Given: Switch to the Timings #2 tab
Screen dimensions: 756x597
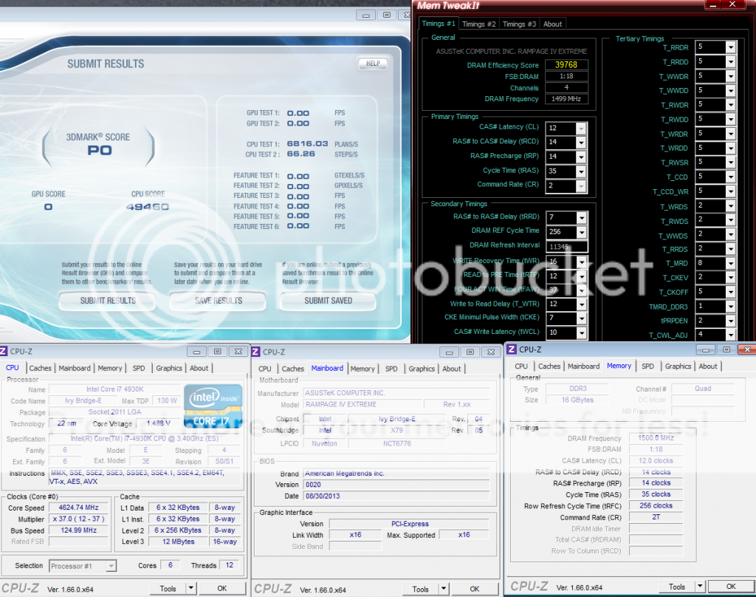Looking at the screenshot, I should click(x=478, y=24).
